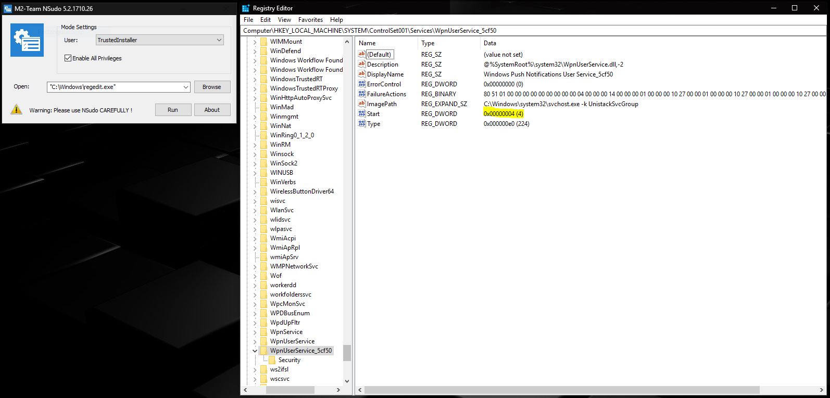The height and width of the screenshot is (398, 830).
Task: Click the NSudo yellow warning triangle icon
Action: (x=17, y=110)
